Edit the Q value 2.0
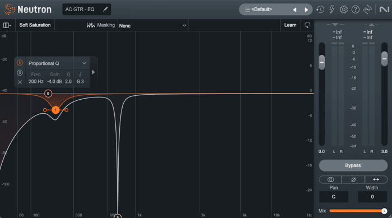This screenshot has height=218, width=392. 68,82
